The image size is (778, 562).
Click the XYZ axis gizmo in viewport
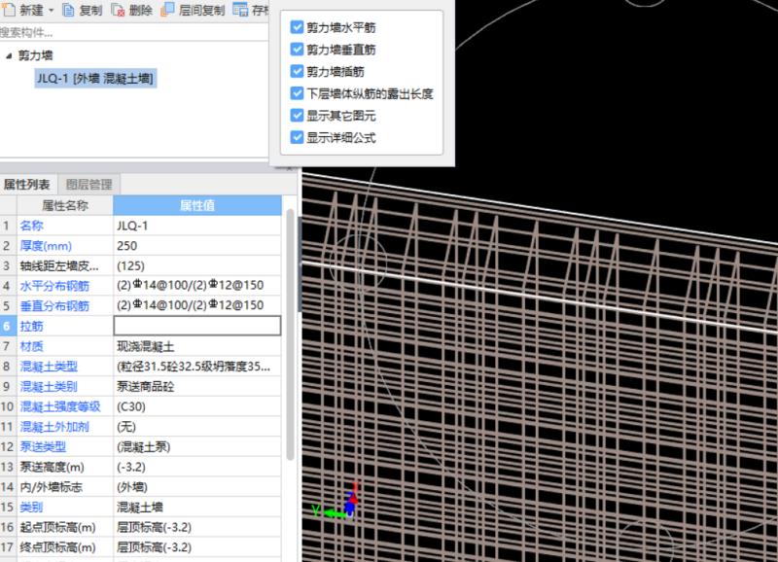coord(337,502)
